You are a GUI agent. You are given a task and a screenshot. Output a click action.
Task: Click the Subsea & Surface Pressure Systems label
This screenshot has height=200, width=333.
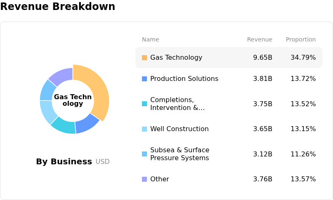tap(179, 154)
